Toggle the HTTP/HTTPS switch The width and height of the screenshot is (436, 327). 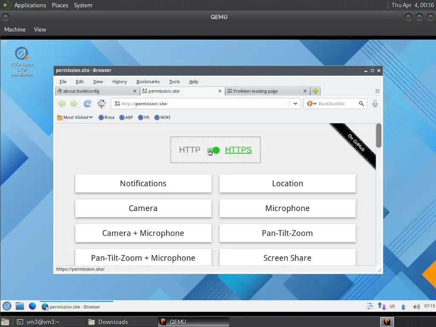pos(214,150)
